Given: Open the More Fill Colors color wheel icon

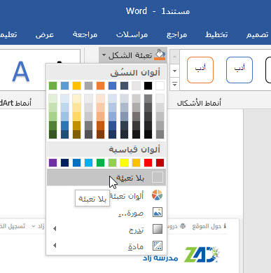Looking at the screenshot, I should pos(157,195).
